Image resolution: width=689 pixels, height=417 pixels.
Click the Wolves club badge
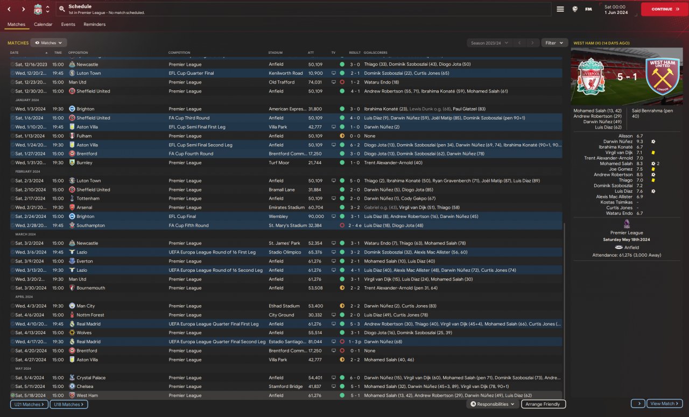(x=72, y=333)
